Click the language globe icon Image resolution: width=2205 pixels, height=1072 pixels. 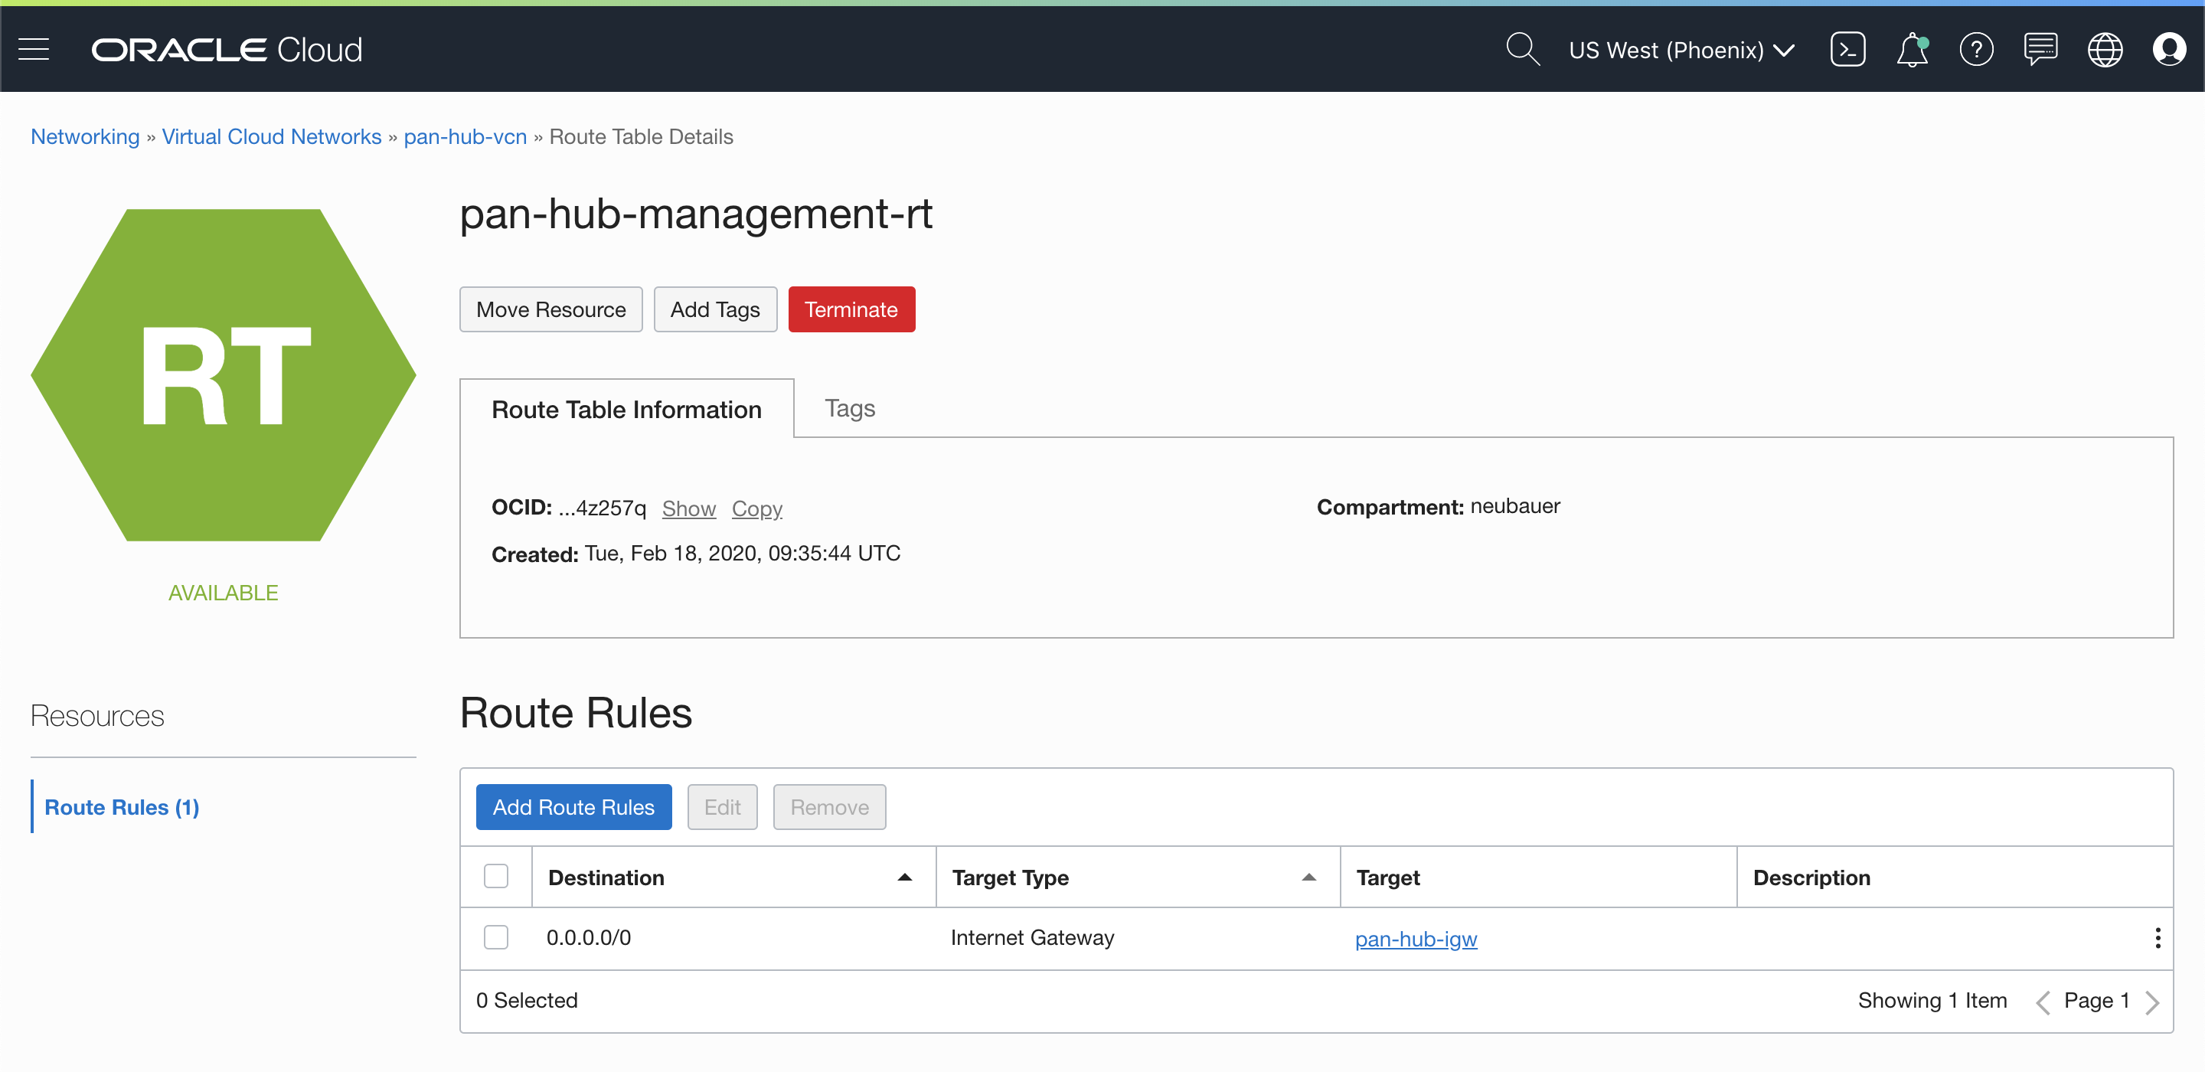pyautogui.click(x=2104, y=50)
